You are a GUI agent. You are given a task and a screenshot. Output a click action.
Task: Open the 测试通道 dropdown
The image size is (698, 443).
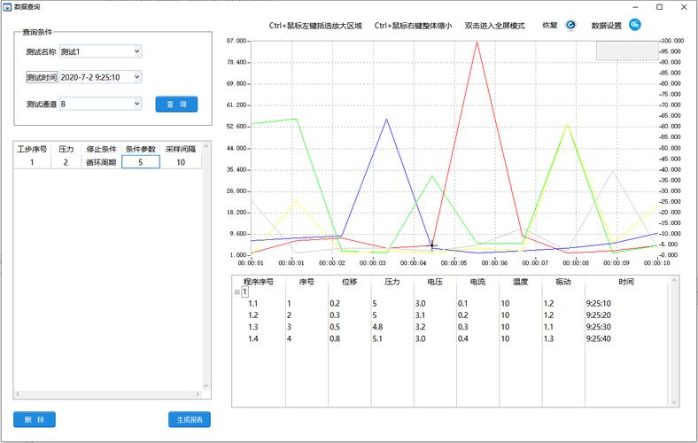[x=137, y=104]
